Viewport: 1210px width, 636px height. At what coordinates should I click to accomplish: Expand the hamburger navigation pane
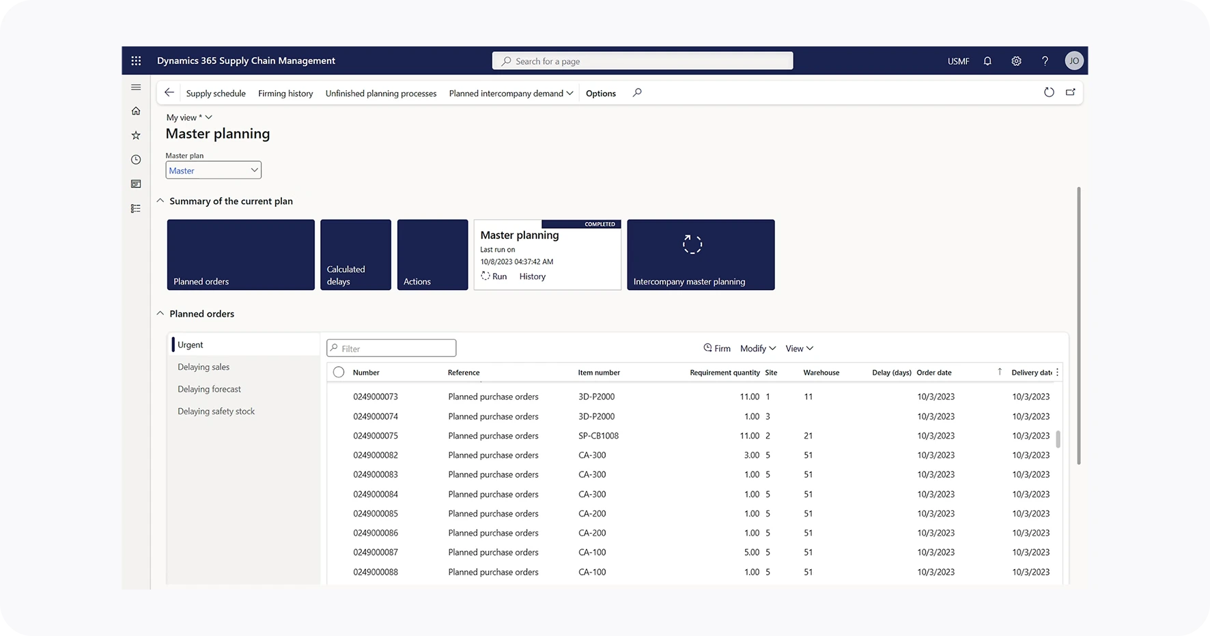[x=136, y=87]
